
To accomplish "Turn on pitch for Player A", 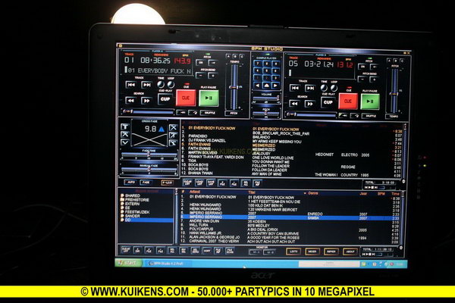I will click(x=200, y=63).
